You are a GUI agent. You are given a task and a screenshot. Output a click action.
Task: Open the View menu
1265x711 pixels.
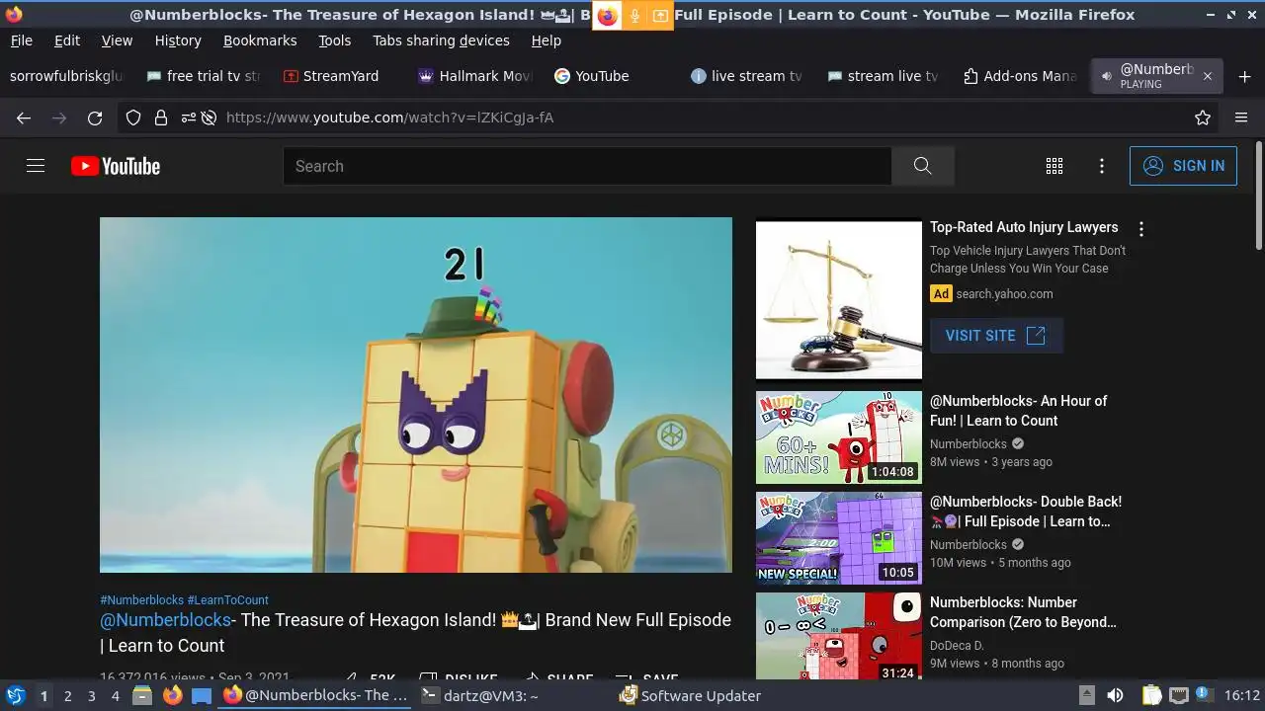(x=117, y=40)
